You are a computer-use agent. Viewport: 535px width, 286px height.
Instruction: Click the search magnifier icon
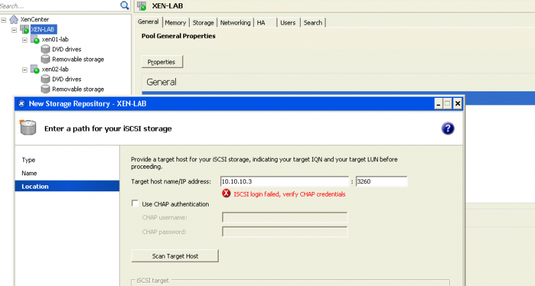(x=124, y=5)
